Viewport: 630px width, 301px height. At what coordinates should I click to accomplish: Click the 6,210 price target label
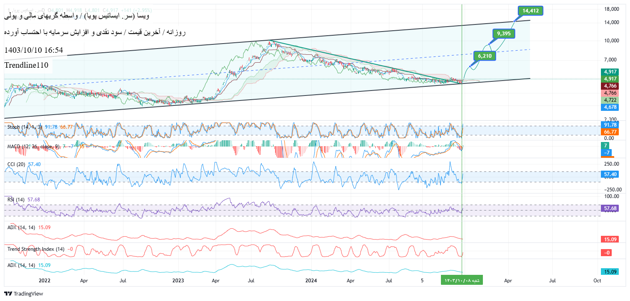pos(485,56)
